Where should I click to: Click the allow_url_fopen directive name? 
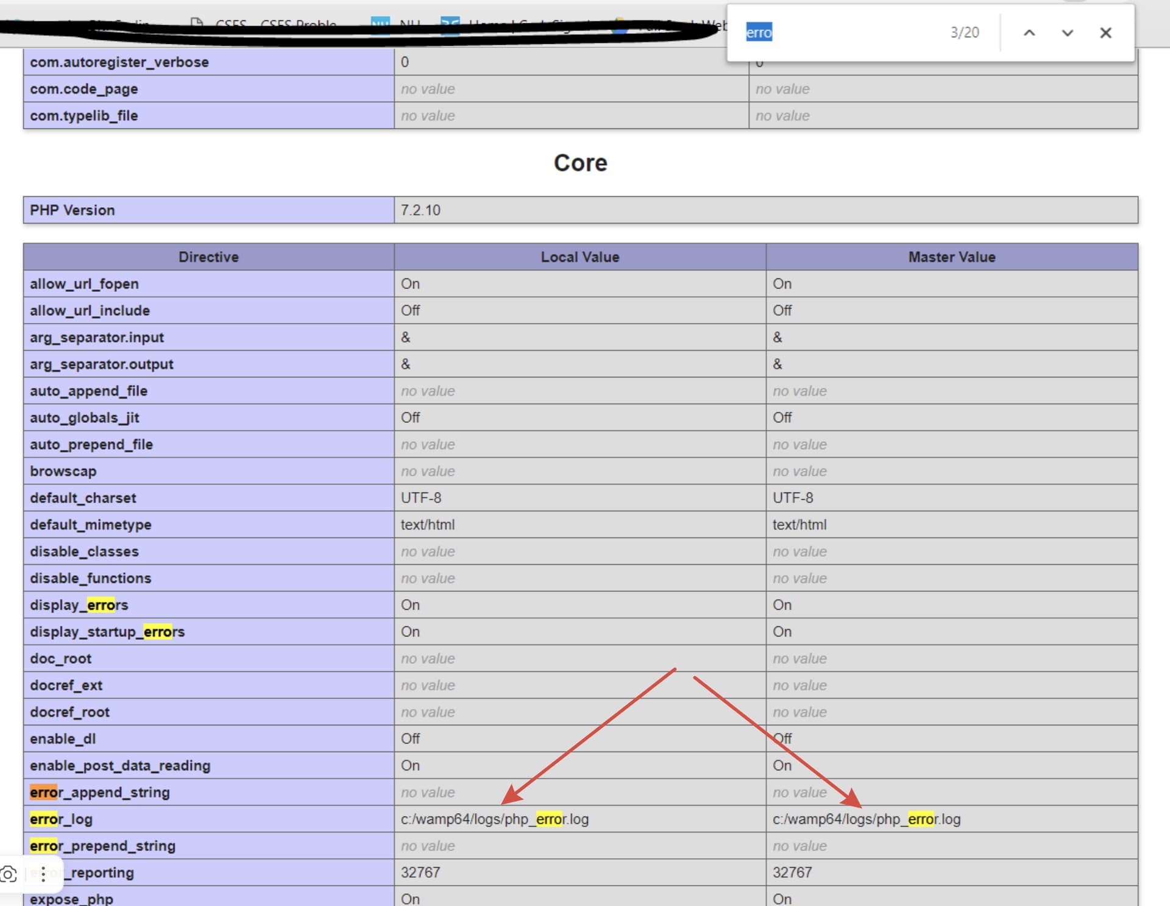[84, 284]
